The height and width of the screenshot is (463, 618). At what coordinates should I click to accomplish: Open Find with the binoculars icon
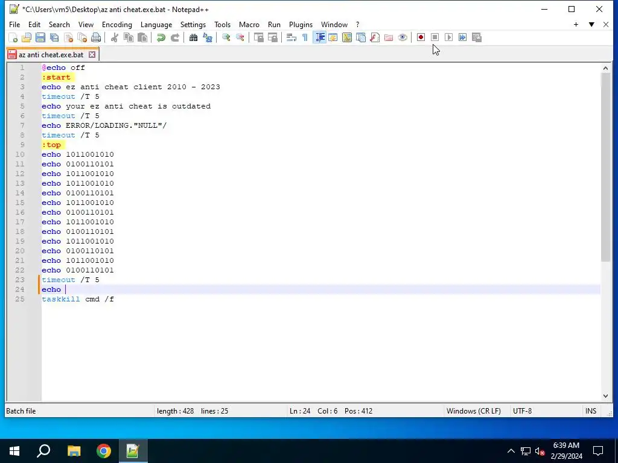click(193, 37)
